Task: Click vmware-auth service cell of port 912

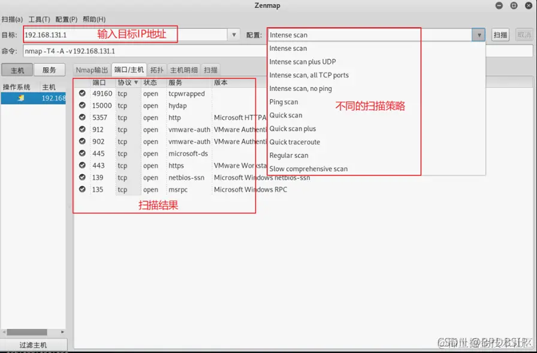Action: [189, 129]
